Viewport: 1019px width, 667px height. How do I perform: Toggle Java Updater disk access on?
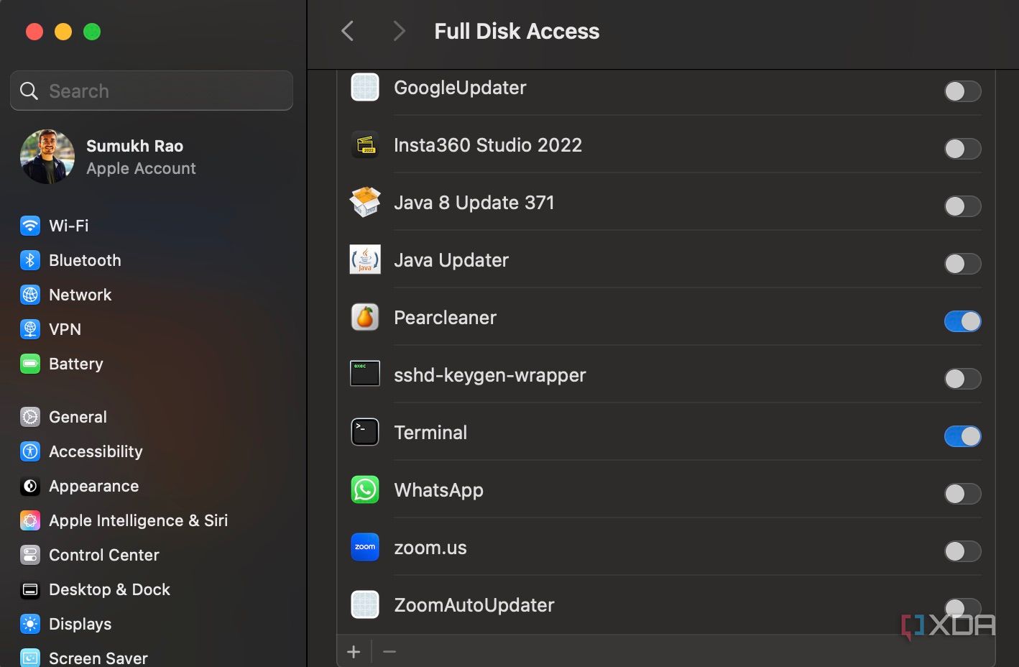(962, 264)
